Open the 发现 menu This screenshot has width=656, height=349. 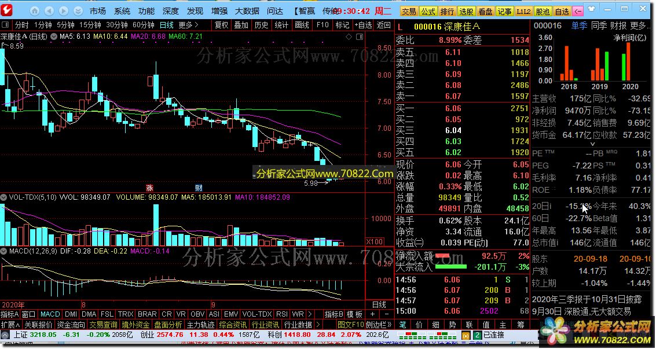pyautogui.click(x=195, y=11)
